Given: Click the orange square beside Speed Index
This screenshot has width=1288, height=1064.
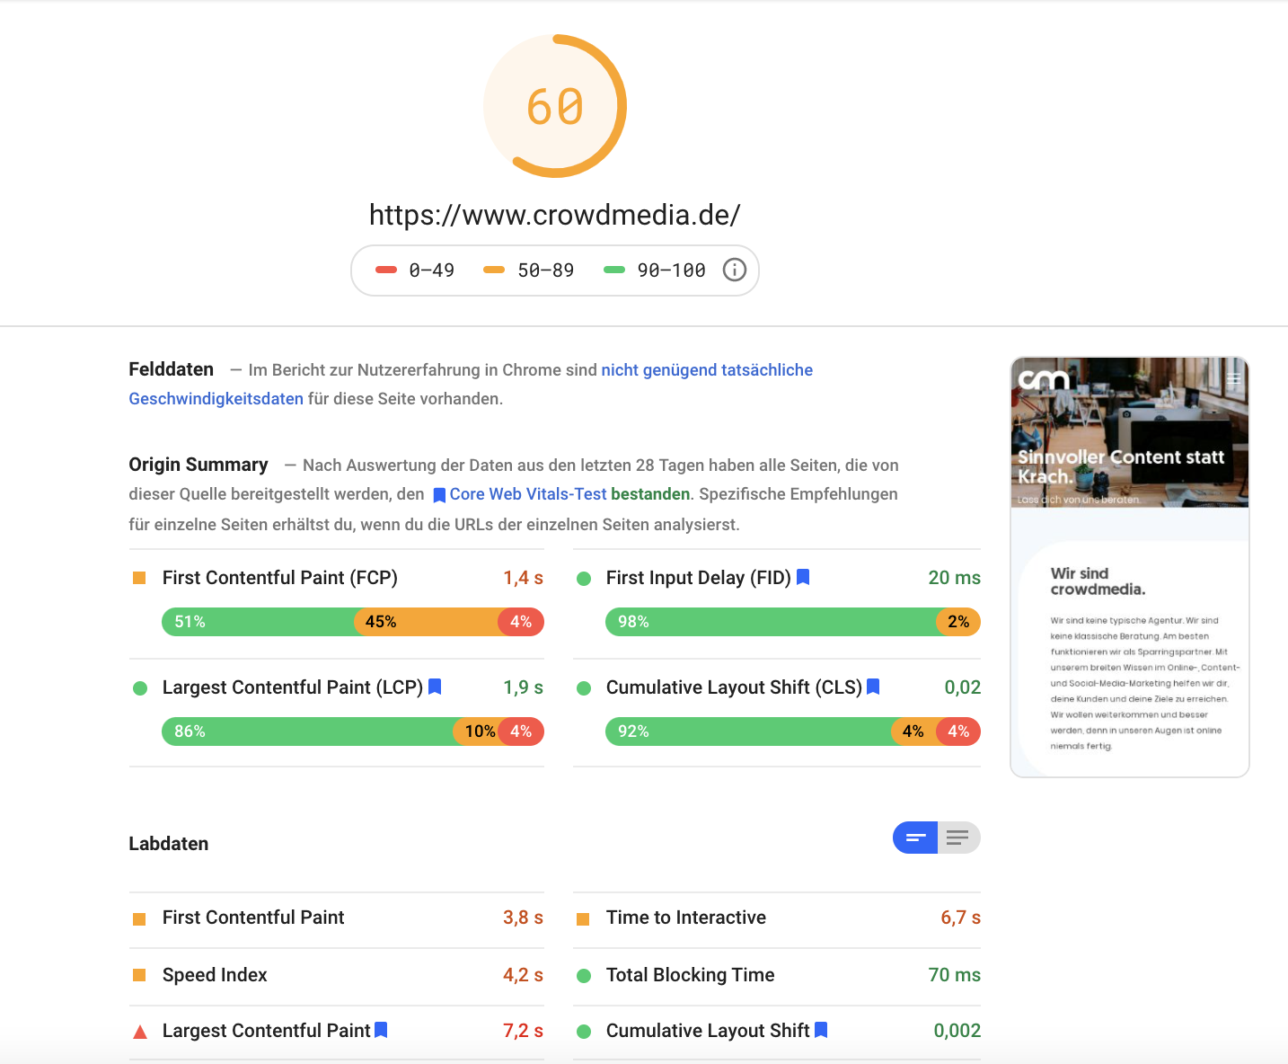Looking at the screenshot, I should pos(139,975).
